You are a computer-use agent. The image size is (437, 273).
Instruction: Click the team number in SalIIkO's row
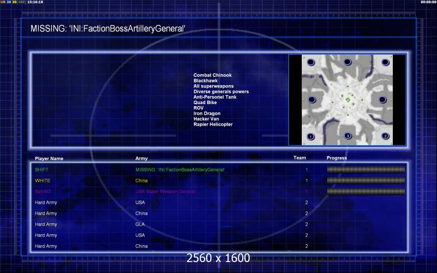tap(306, 192)
